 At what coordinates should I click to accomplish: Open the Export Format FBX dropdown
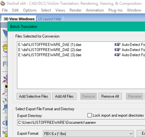click(88, 134)
